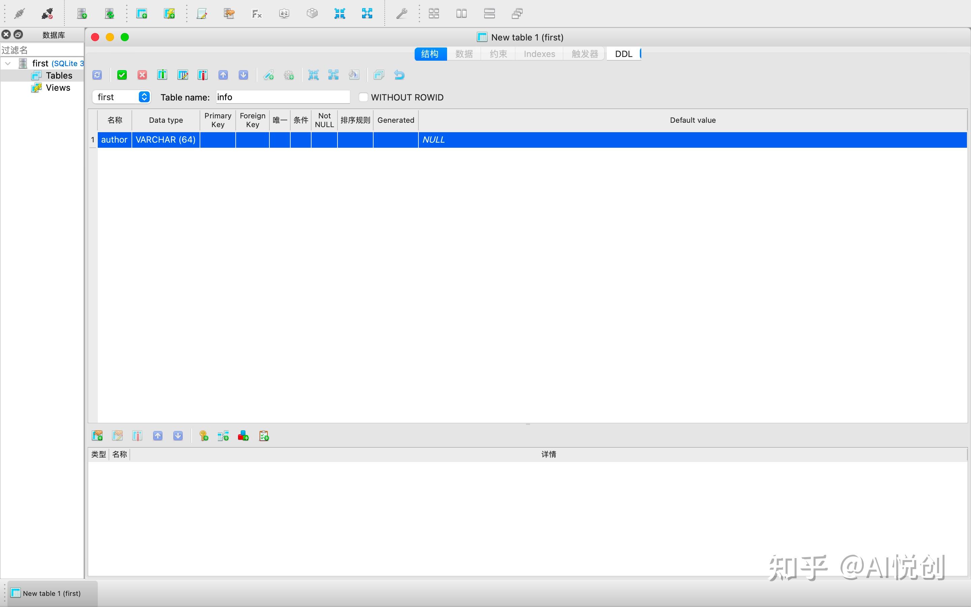Switch to the Indexes tab
Viewport: 971px width, 607px height.
pyautogui.click(x=539, y=54)
